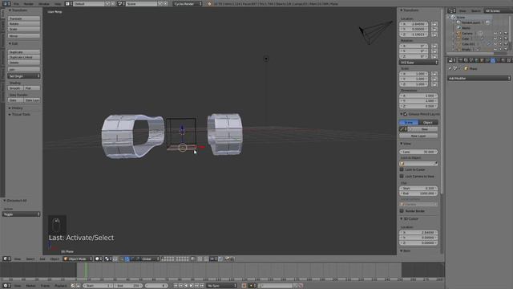Edit the timeline End frame field
513x289 pixels.
pos(127,286)
